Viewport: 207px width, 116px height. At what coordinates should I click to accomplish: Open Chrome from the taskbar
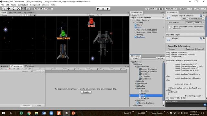tap(29, 113)
